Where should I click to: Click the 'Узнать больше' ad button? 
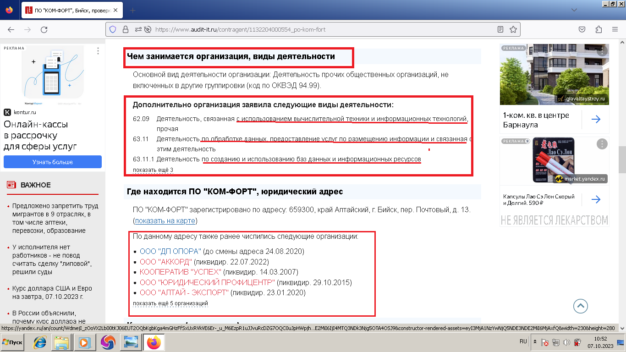click(52, 162)
